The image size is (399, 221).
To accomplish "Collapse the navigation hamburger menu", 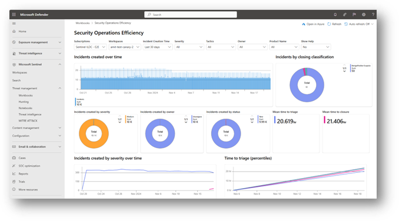I will (14, 24).
